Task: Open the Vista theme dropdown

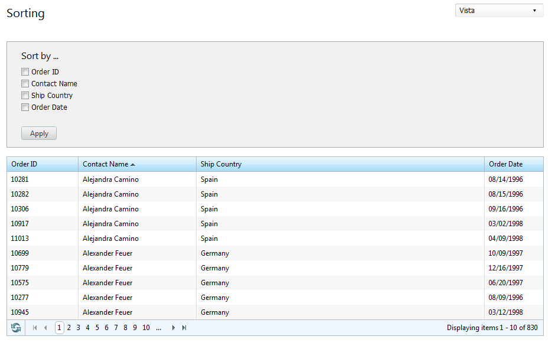Action: 499,11
